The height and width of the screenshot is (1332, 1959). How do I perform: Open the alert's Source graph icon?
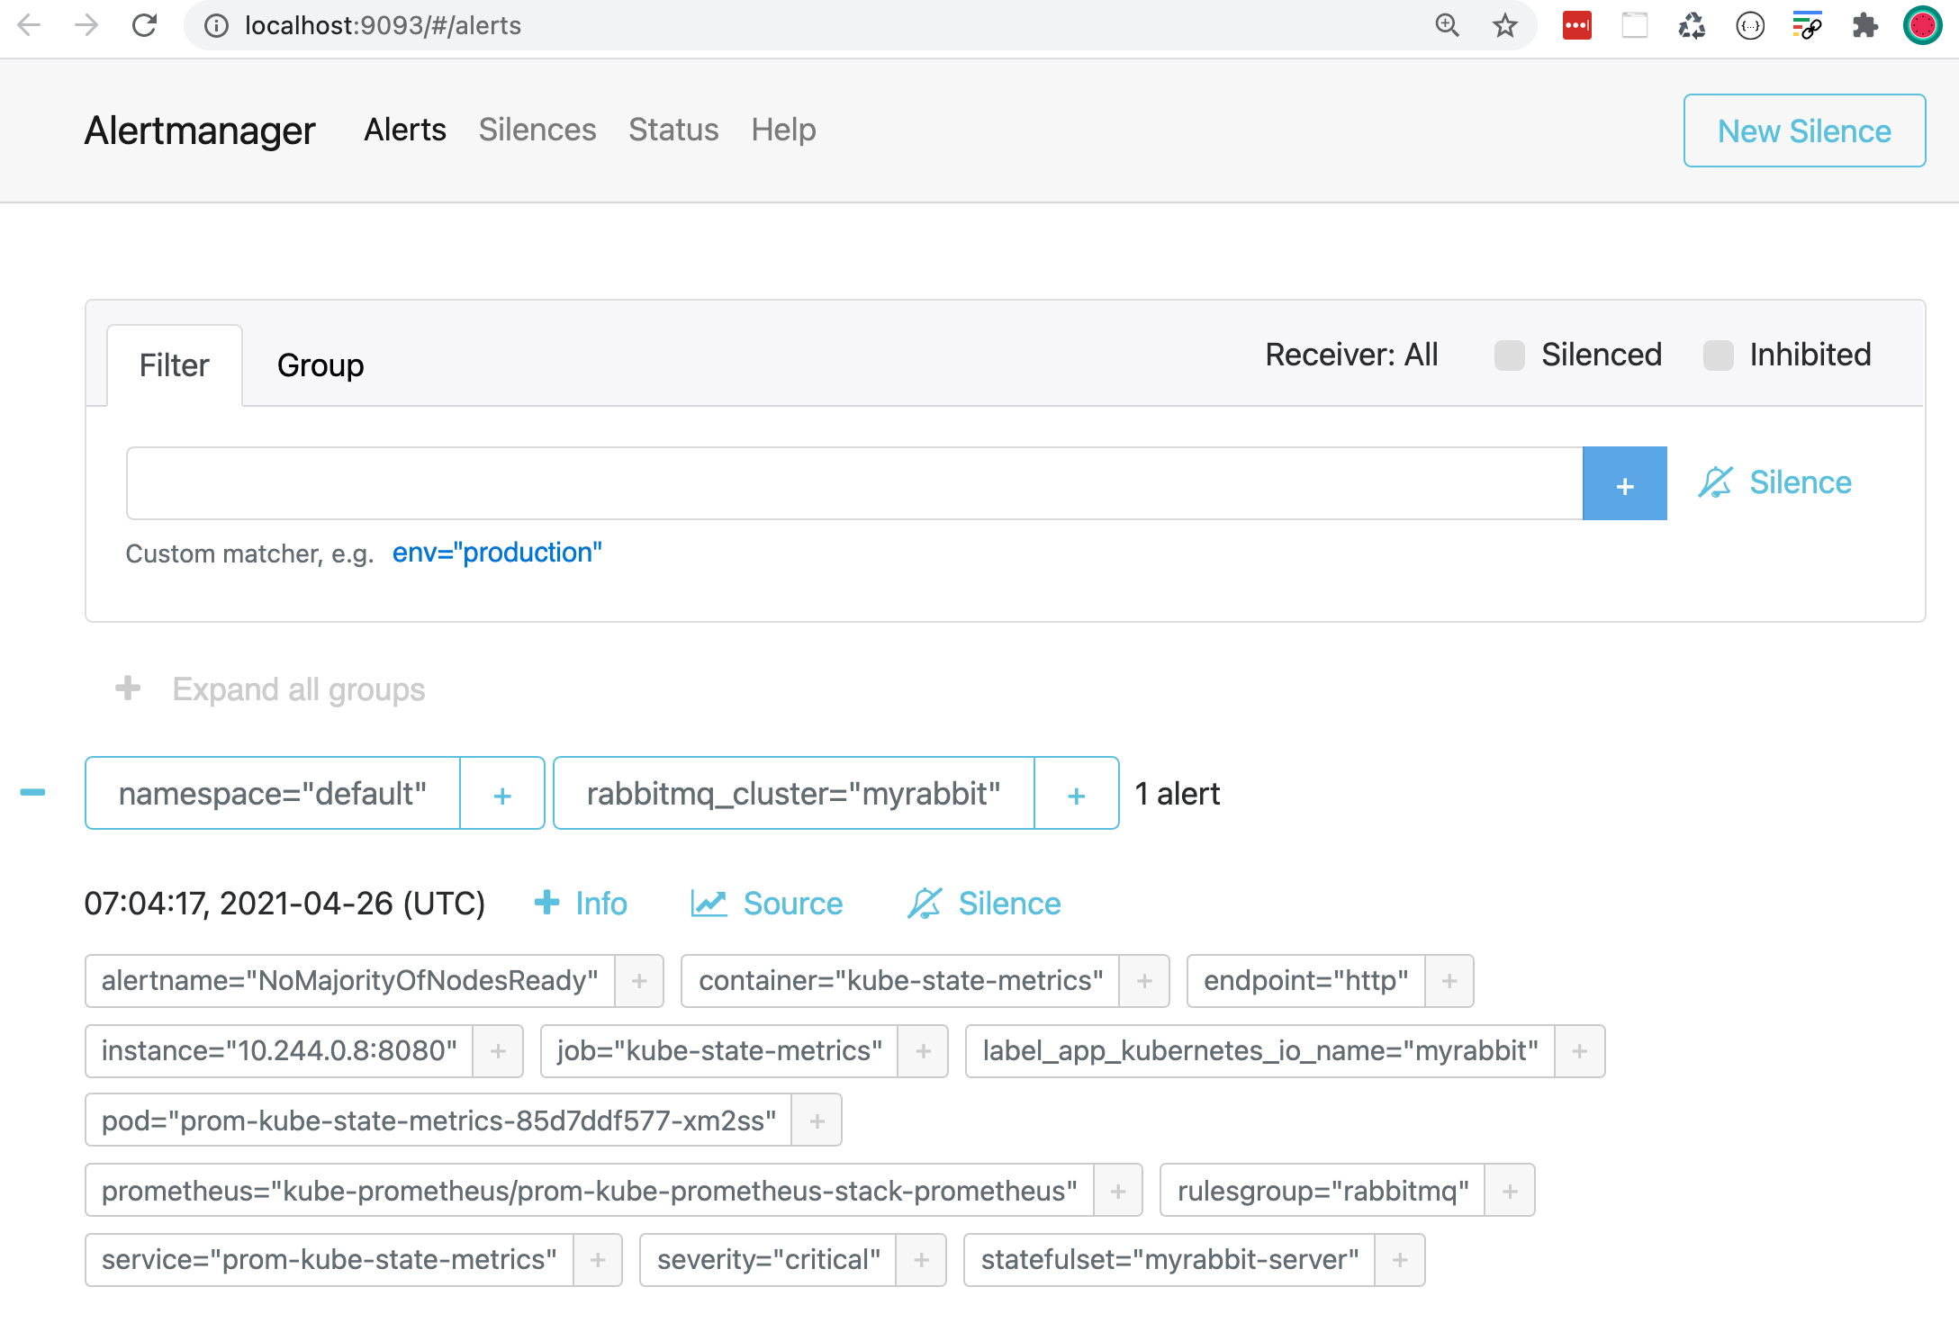click(709, 904)
